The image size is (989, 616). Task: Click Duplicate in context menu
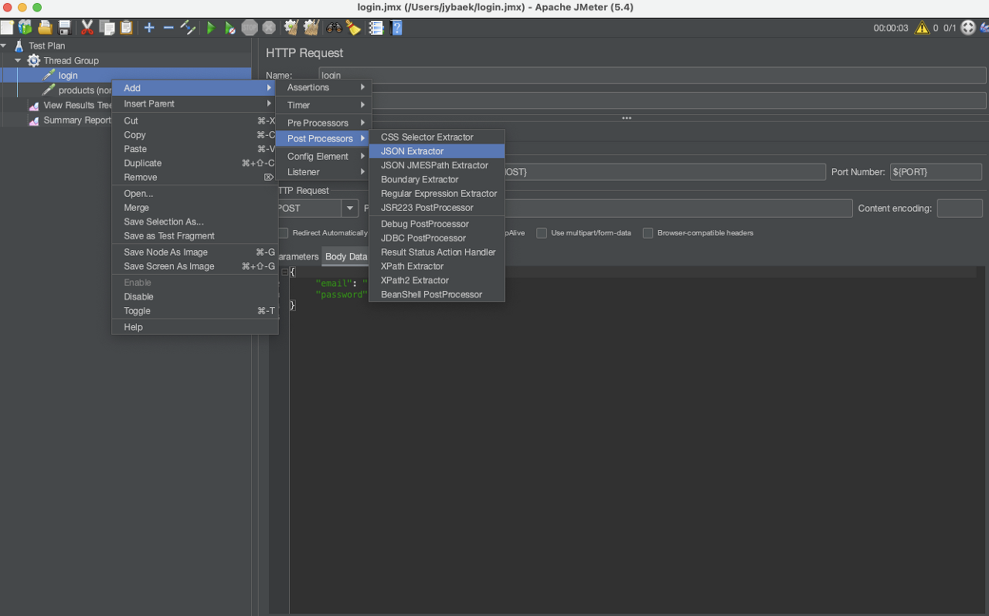tap(195, 163)
